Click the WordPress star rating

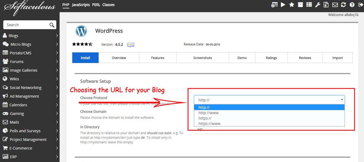pyautogui.click(x=82, y=44)
